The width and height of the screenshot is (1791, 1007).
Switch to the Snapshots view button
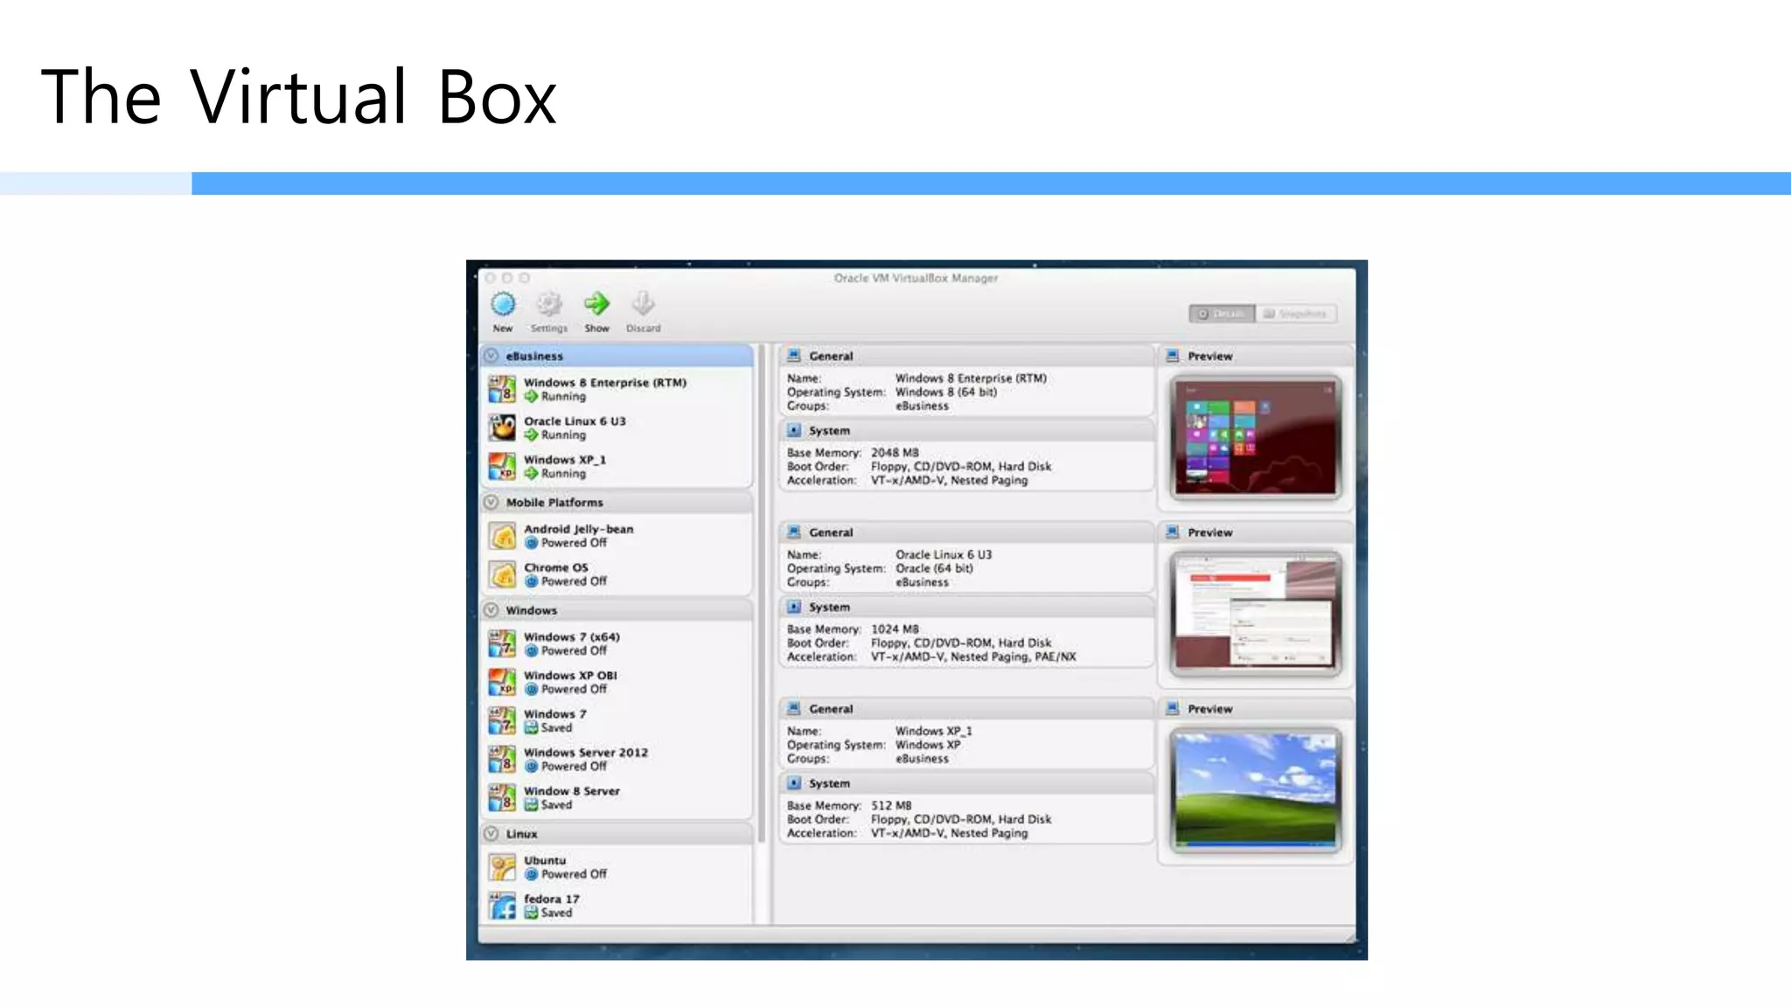click(x=1296, y=313)
